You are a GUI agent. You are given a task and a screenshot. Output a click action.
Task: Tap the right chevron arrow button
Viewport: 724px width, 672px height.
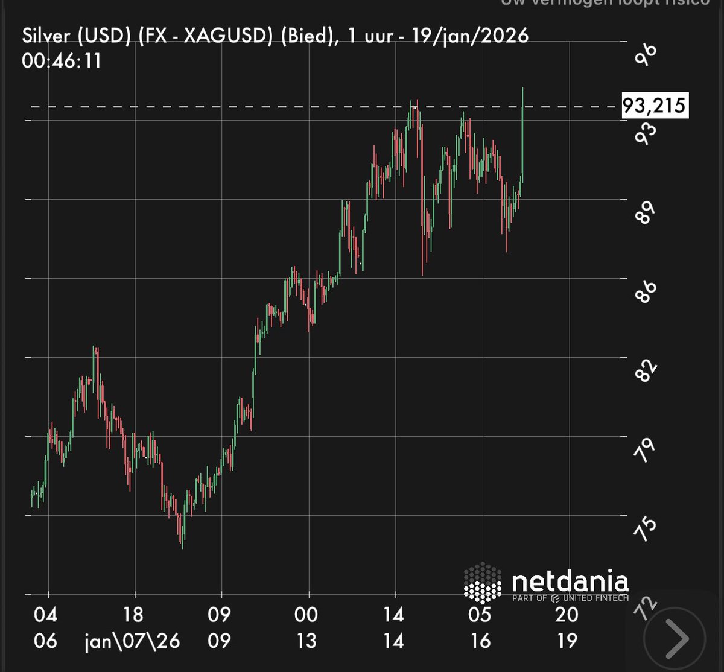675,637
